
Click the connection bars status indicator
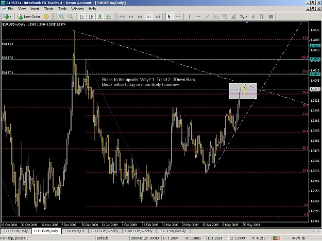pyautogui.click(x=277, y=238)
